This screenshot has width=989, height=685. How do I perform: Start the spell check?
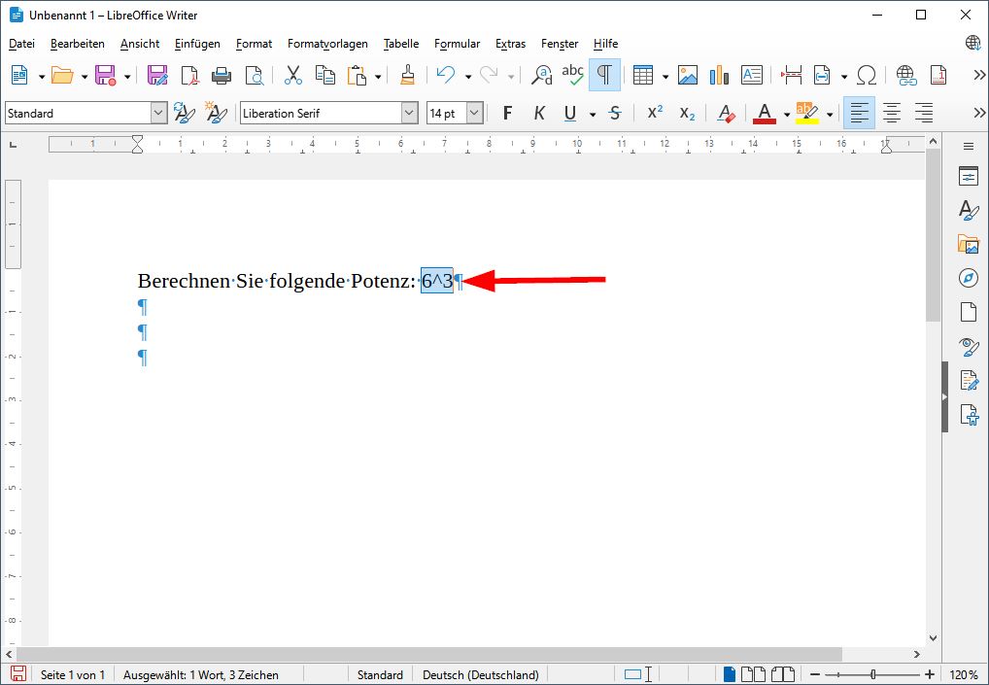[x=572, y=74]
